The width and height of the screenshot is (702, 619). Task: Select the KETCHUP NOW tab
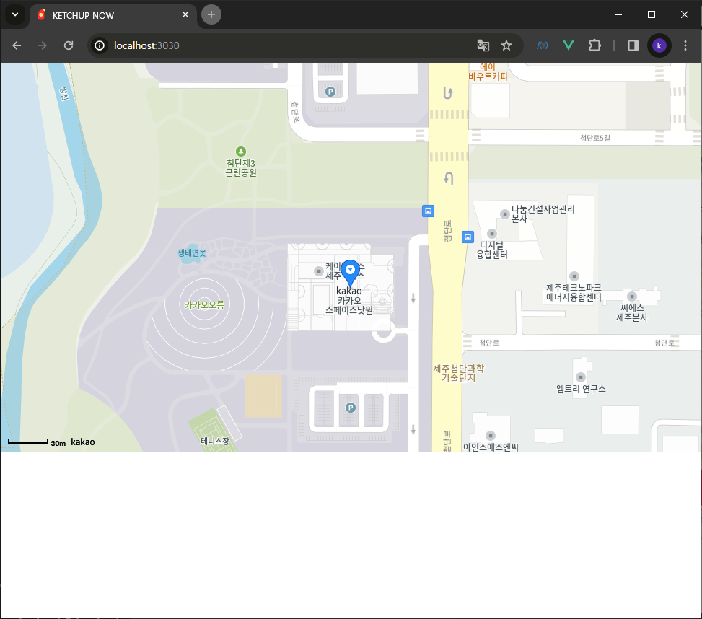pyautogui.click(x=114, y=15)
